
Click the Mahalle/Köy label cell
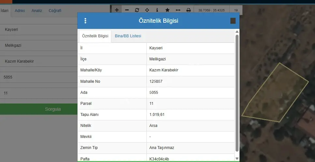[112, 70]
